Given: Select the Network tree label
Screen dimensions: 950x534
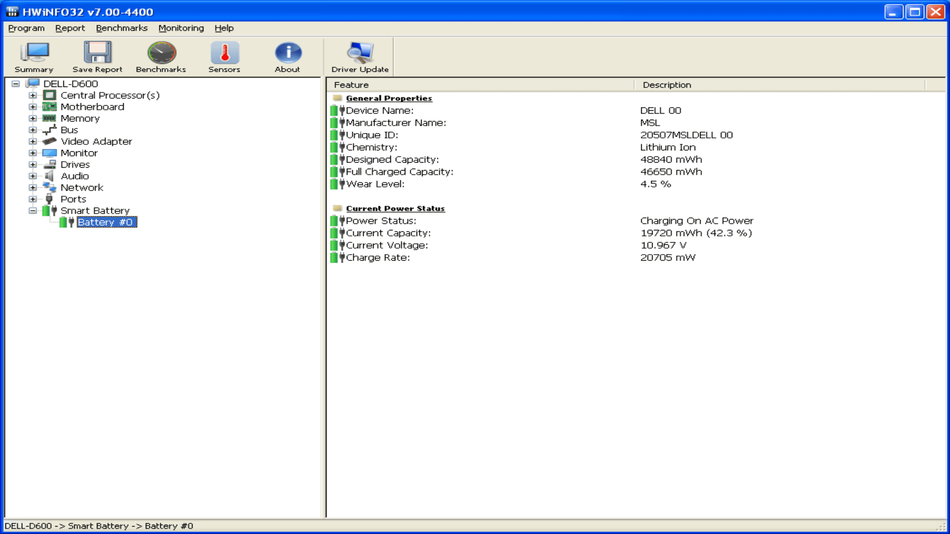Looking at the screenshot, I should click(x=82, y=187).
